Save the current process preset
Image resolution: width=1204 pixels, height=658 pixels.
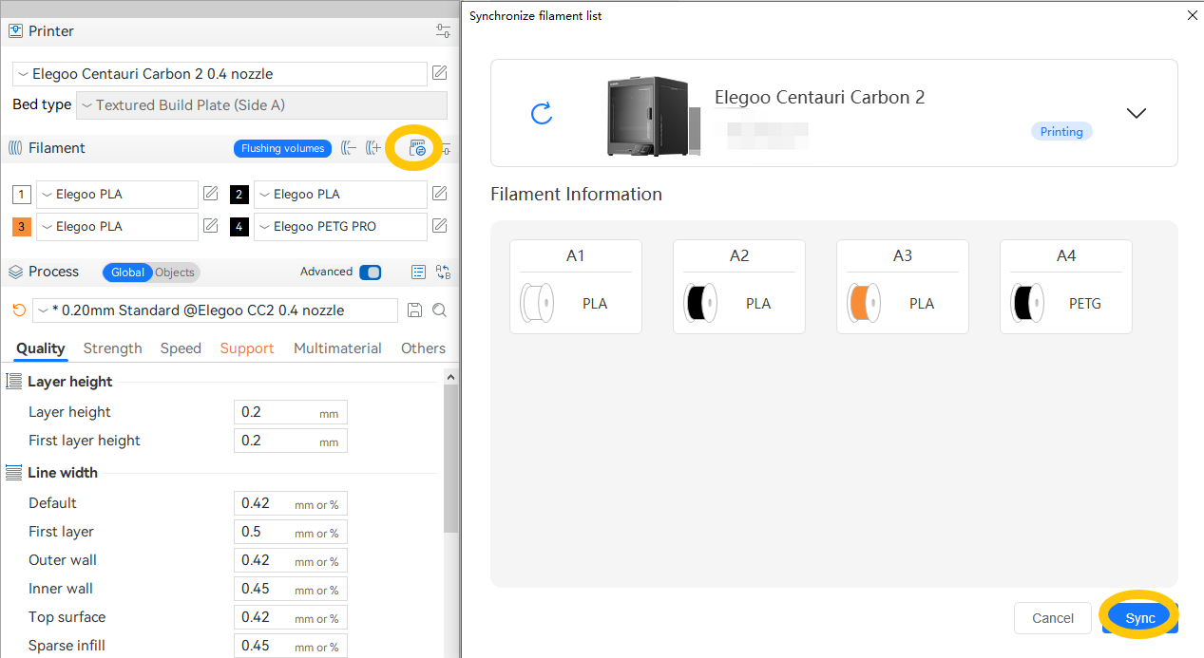click(x=416, y=310)
